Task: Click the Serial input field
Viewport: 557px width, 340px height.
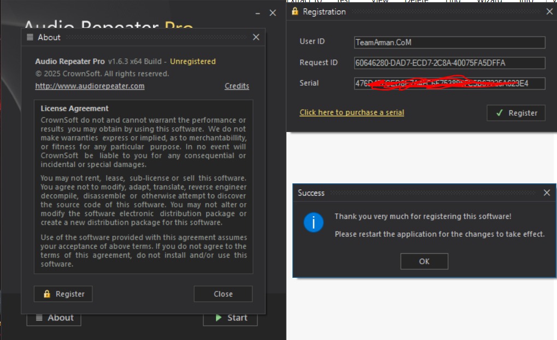Action: [x=449, y=83]
